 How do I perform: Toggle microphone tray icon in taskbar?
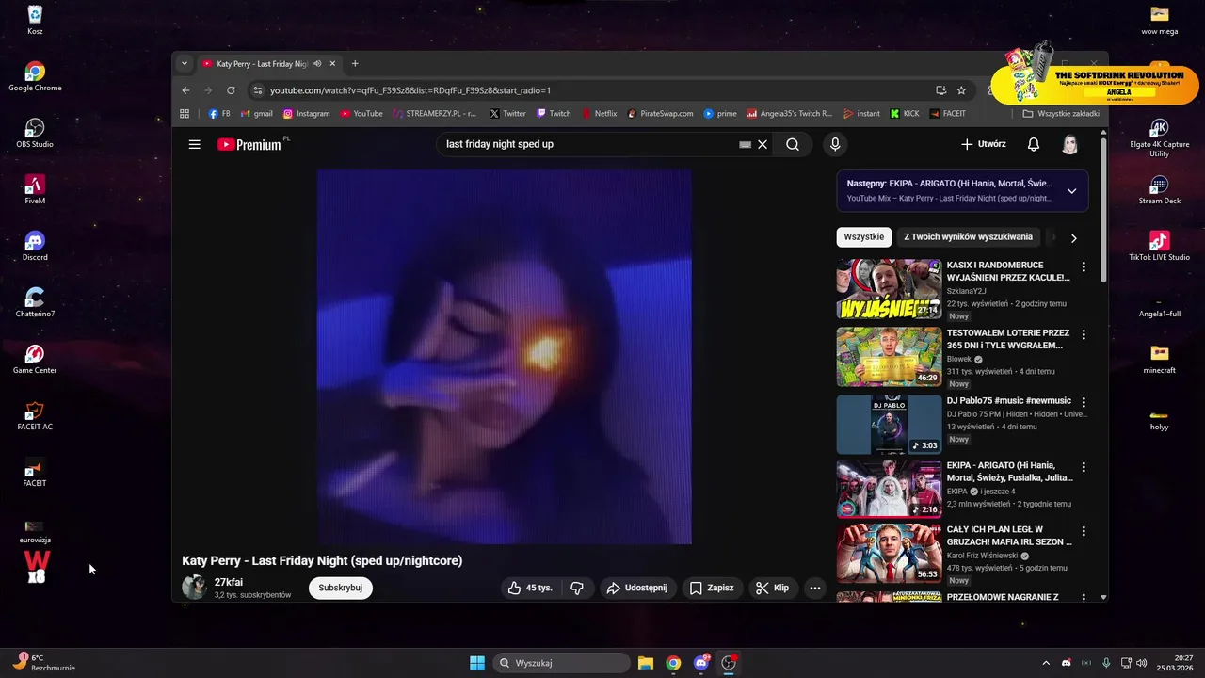coord(1105,663)
